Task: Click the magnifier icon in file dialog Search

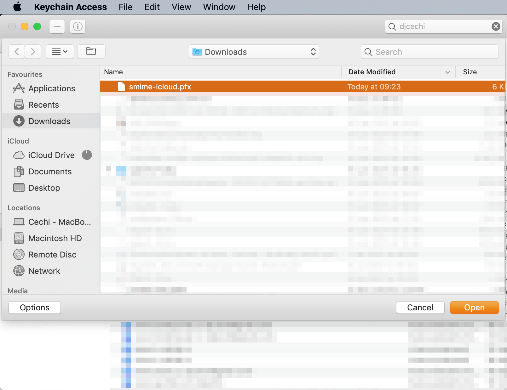Action: (x=368, y=52)
